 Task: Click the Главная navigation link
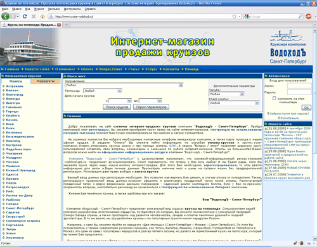coord(12,69)
